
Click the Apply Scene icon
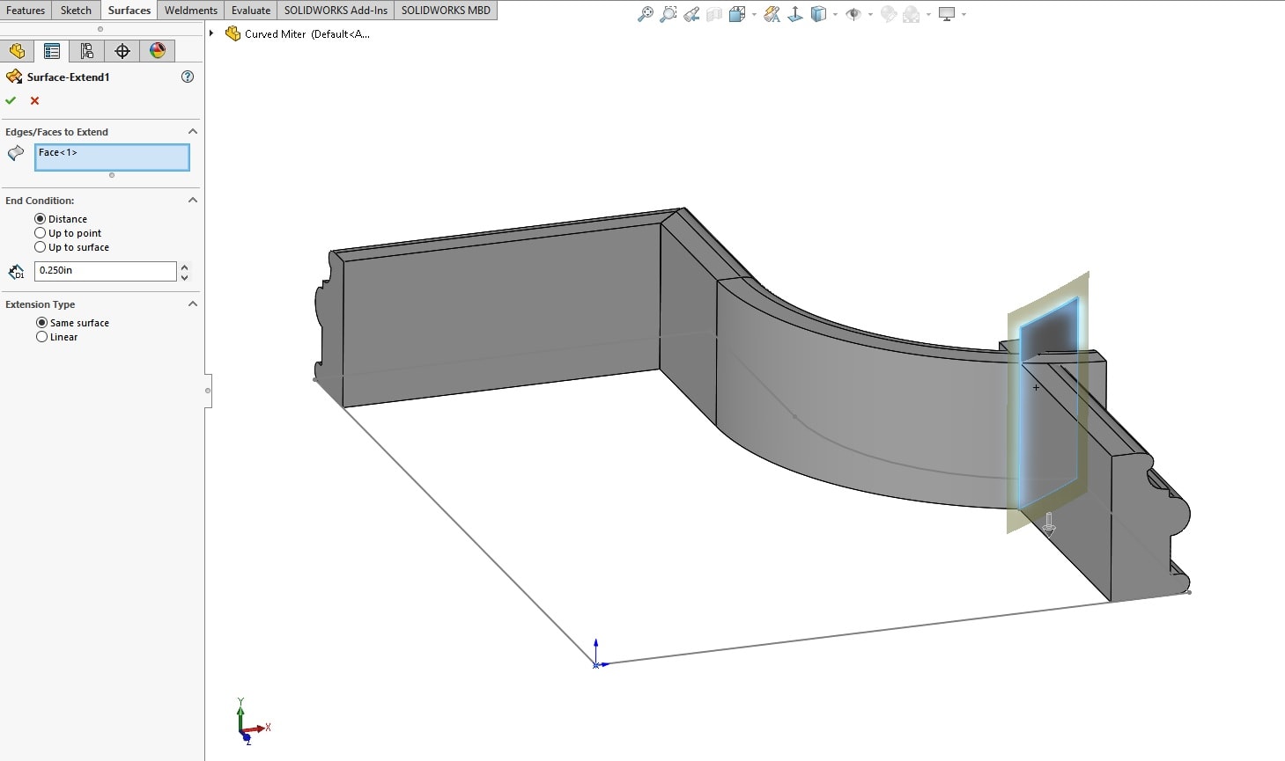[912, 14]
